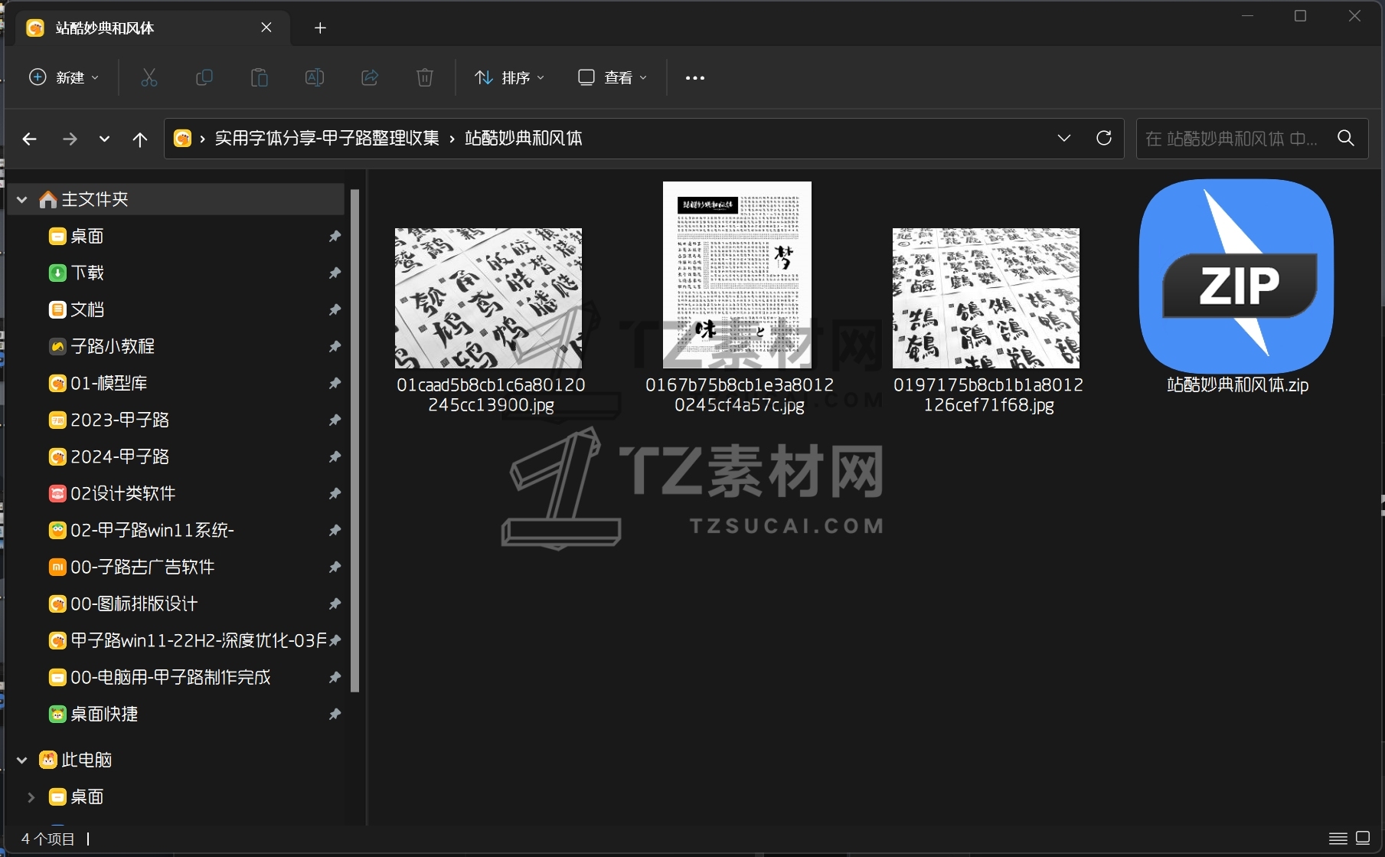The height and width of the screenshot is (857, 1385).
Task: Click the address bar folder icon
Action: (x=182, y=138)
